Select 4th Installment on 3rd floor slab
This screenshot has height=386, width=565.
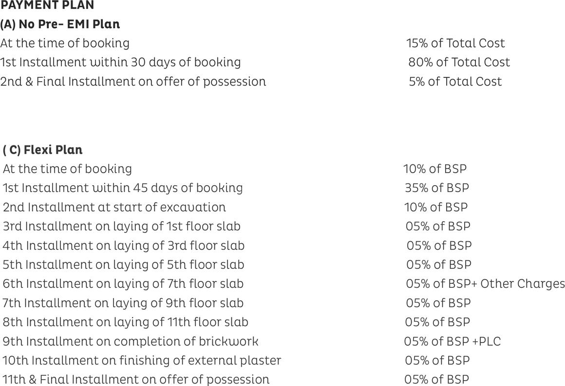pyautogui.click(x=124, y=246)
